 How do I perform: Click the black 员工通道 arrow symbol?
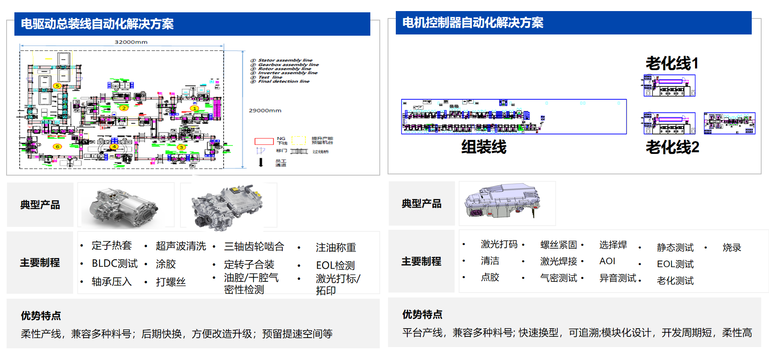point(261,162)
